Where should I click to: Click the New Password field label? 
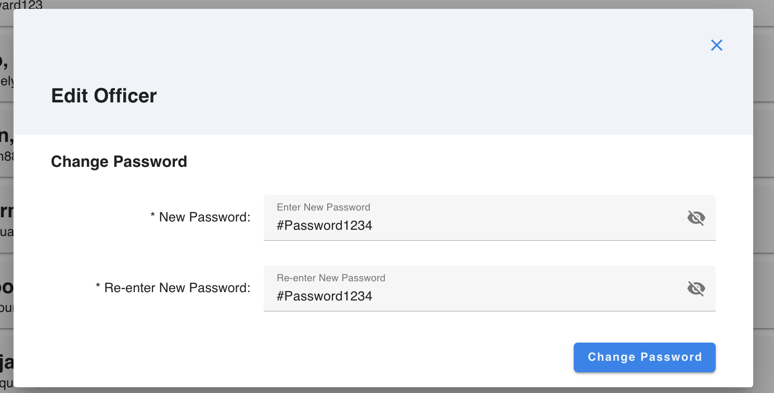200,217
